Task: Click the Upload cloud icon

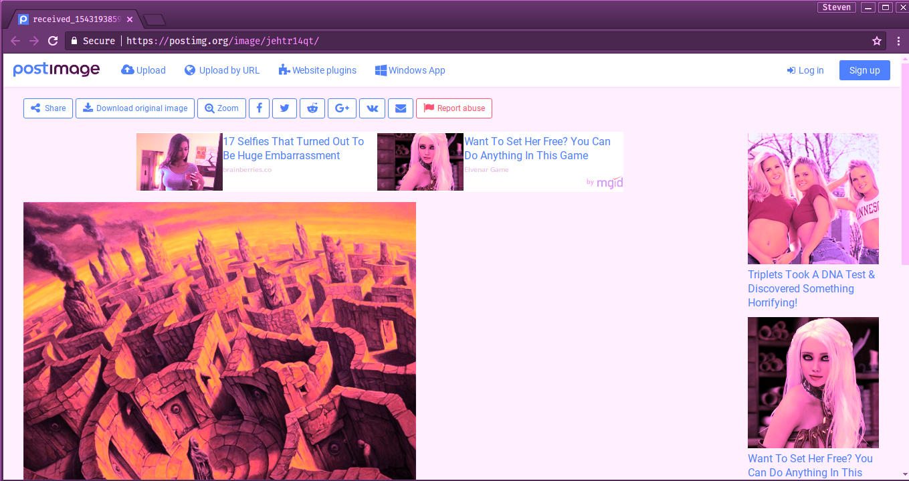Action: 127,70
